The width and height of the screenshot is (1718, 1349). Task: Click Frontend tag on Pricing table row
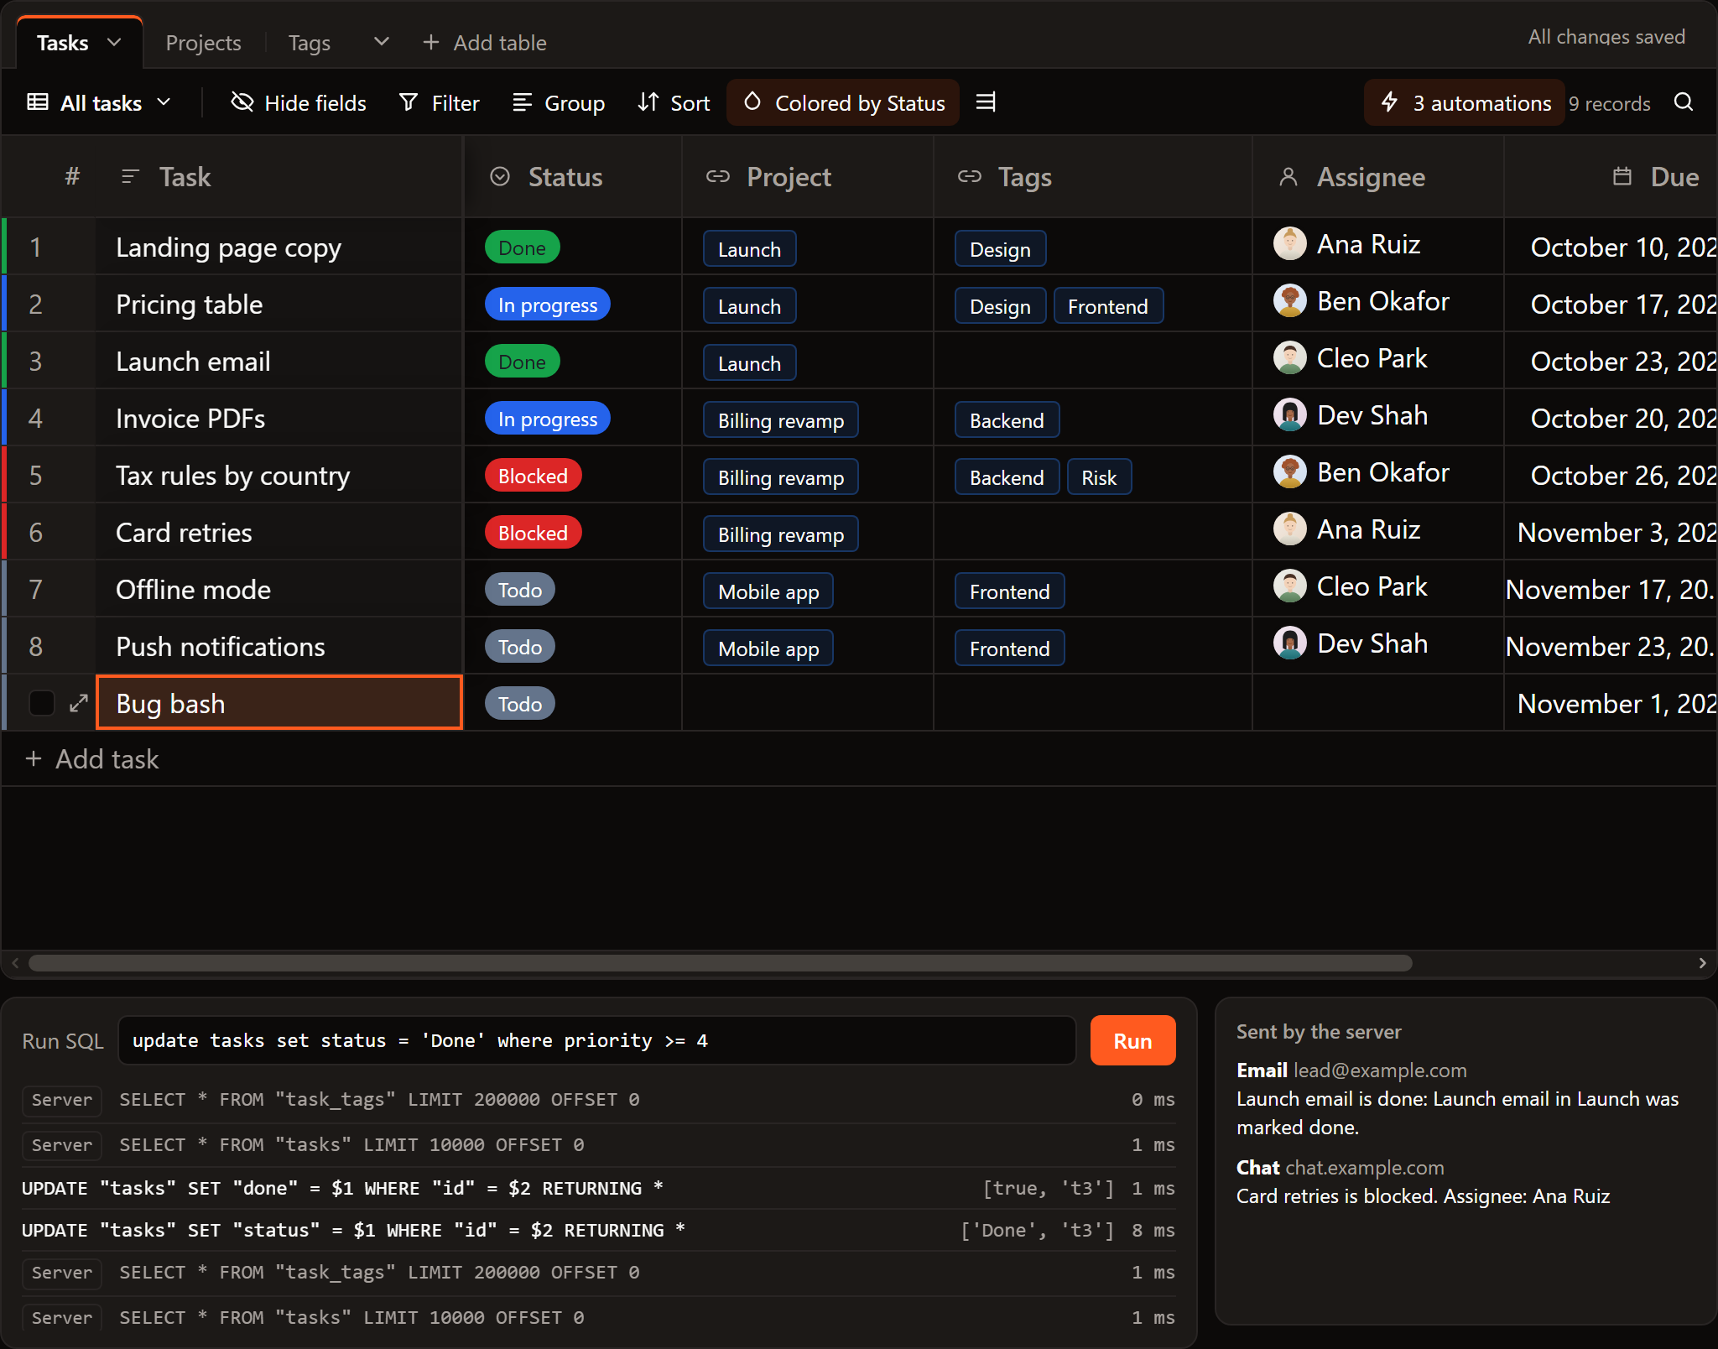1107,305
